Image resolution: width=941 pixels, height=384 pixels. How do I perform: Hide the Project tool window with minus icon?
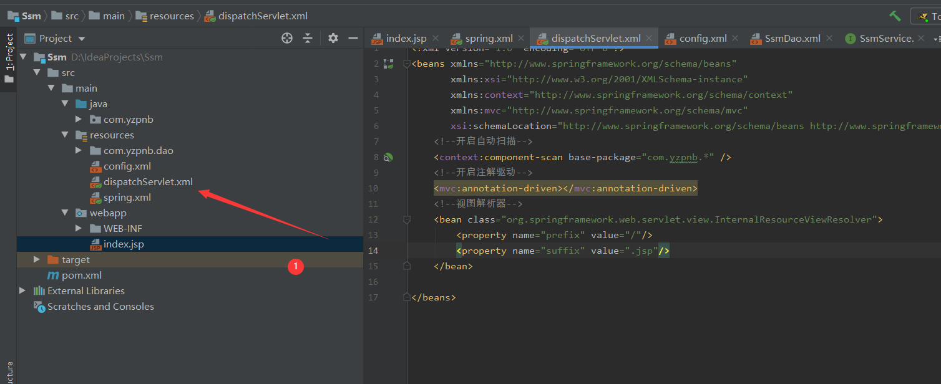[x=353, y=38]
